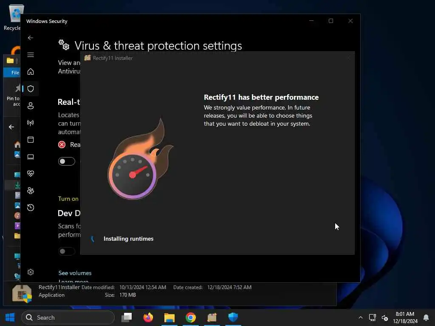Screen dimensions: 435x326
Task: Open Account protection sidebar icon
Action: pos(31,106)
